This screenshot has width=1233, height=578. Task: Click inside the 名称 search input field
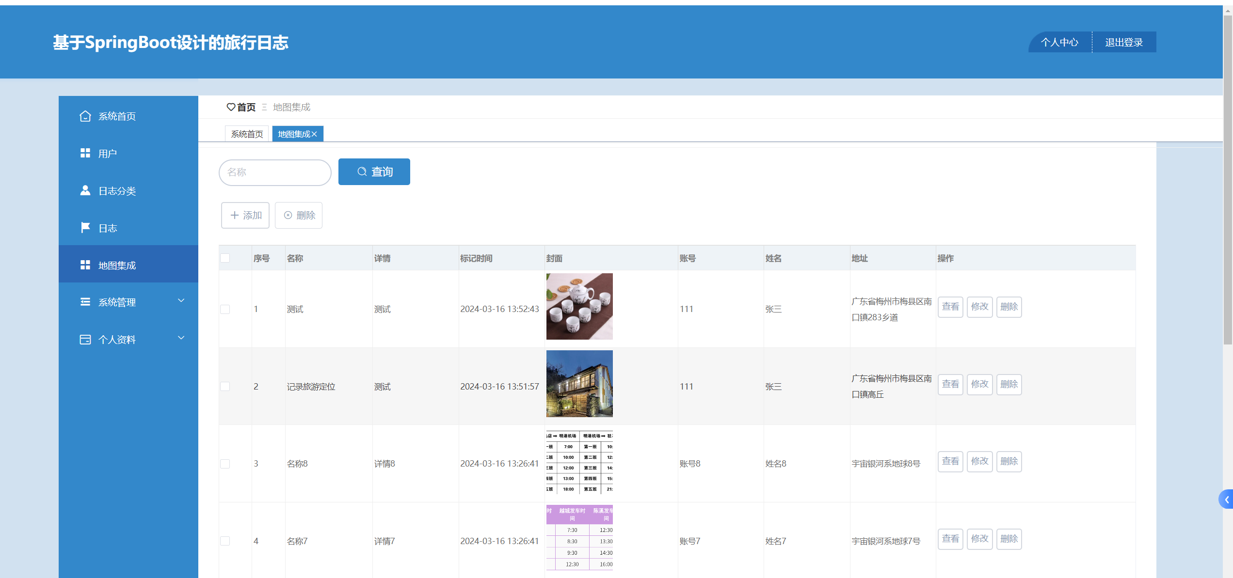274,172
